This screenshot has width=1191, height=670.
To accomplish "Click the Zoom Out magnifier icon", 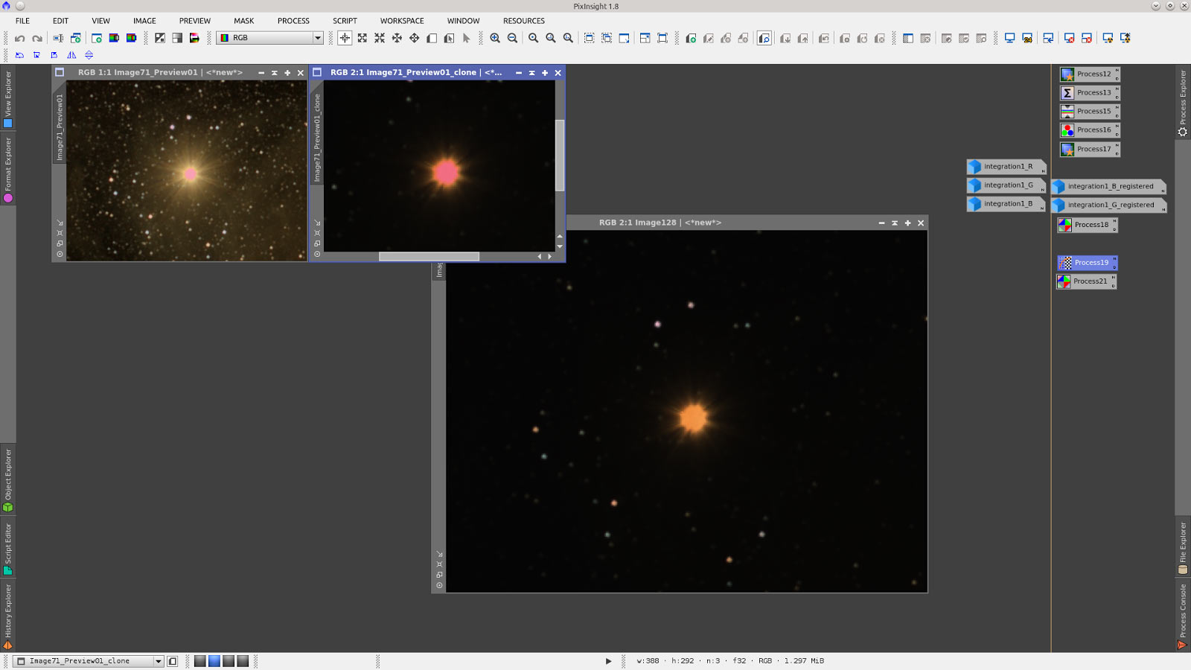I will (x=512, y=38).
